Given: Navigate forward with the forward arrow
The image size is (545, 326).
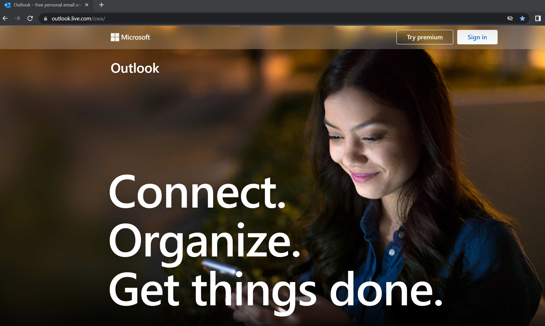Looking at the screenshot, I should [18, 18].
